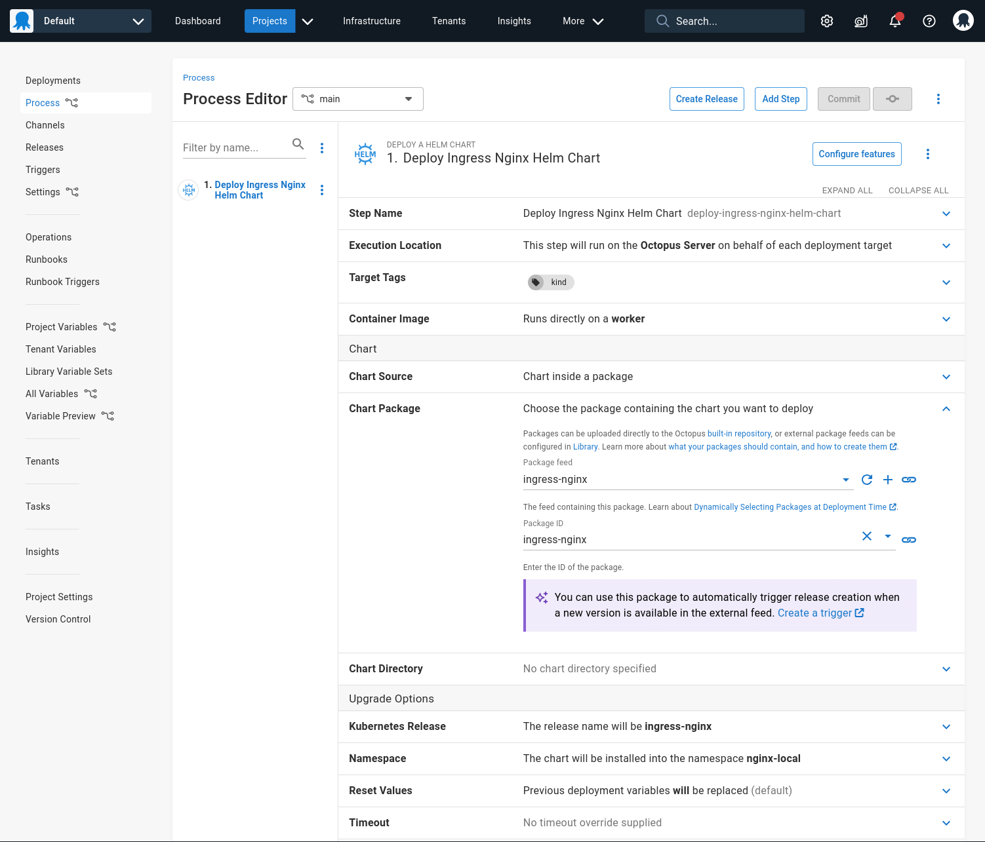
Task: Click the large Helm icon in step header
Action: tap(365, 154)
